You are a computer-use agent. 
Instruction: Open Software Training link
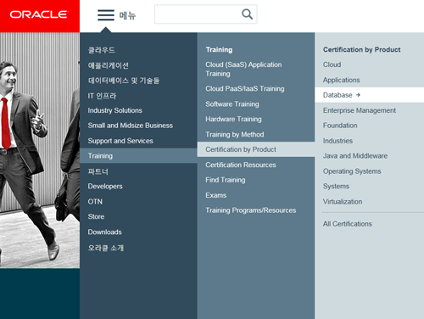(x=232, y=104)
